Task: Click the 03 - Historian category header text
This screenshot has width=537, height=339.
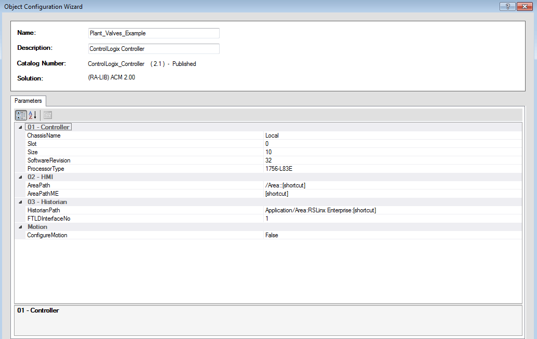Action: [x=47, y=202]
